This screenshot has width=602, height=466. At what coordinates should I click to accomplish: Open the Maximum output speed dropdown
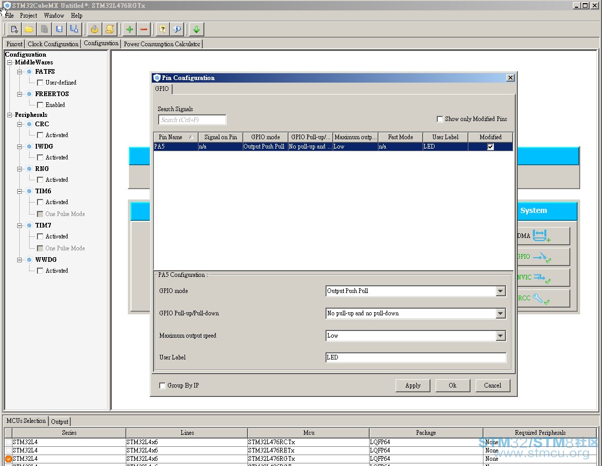[500, 336]
